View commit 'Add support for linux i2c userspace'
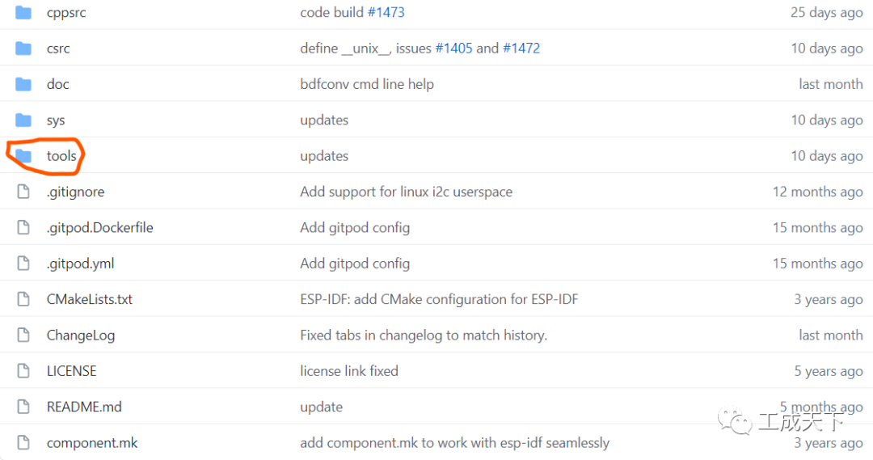 (x=407, y=192)
